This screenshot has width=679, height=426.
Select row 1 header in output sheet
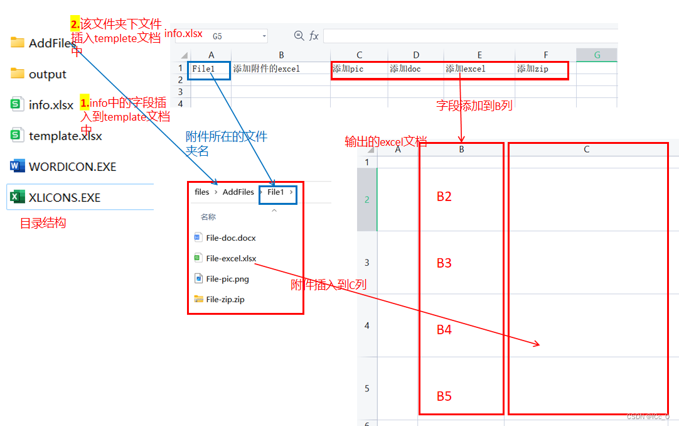pos(366,162)
